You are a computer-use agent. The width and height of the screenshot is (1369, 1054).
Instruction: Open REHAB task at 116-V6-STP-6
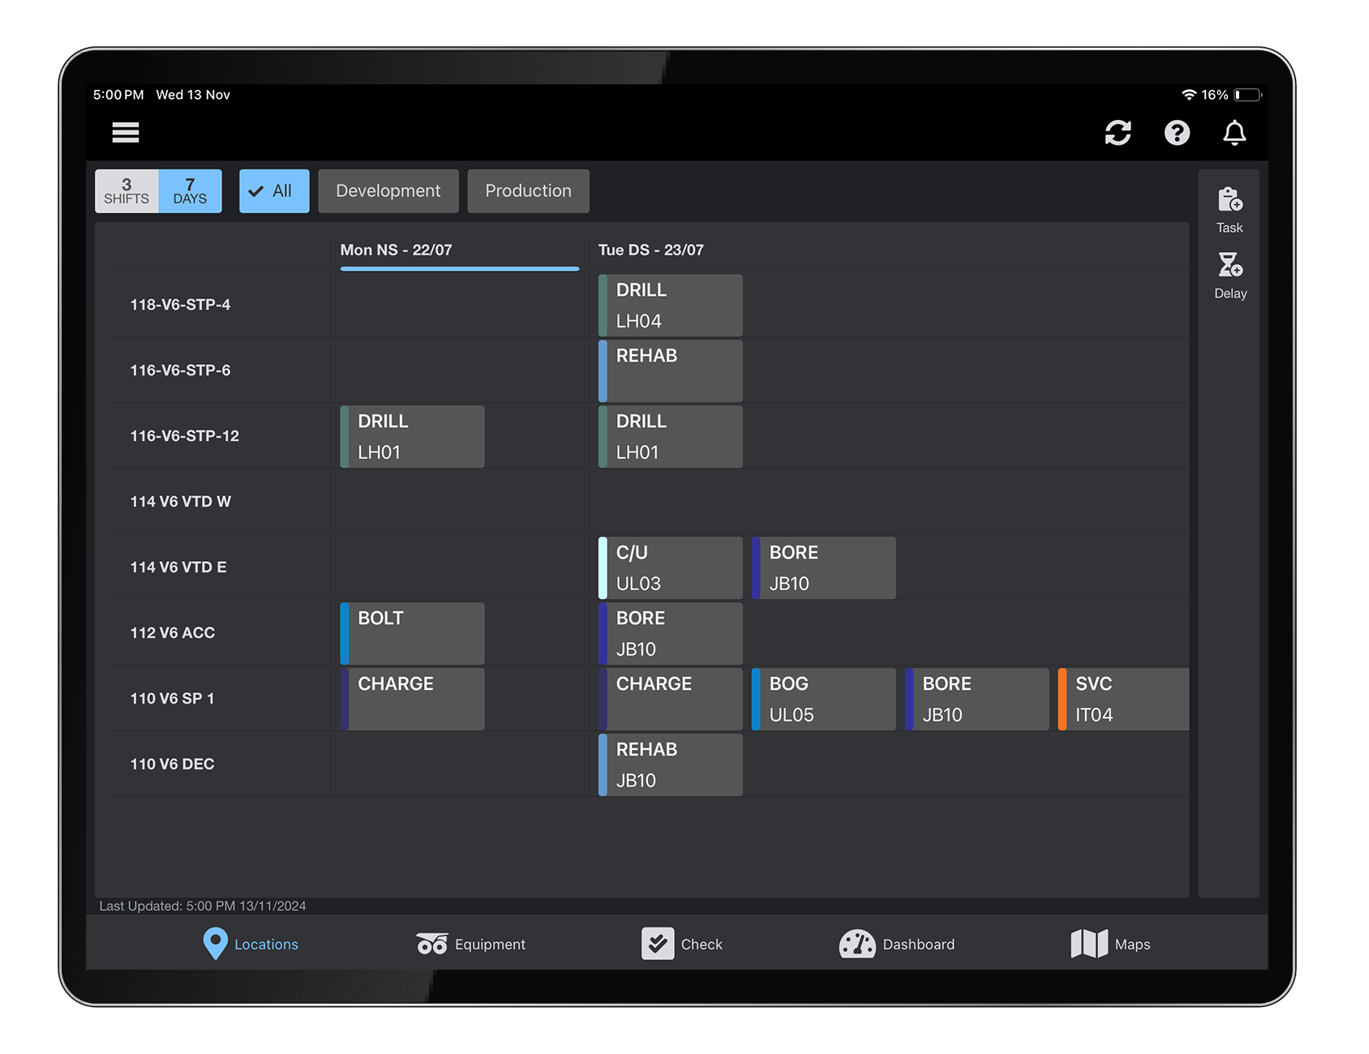click(x=671, y=371)
